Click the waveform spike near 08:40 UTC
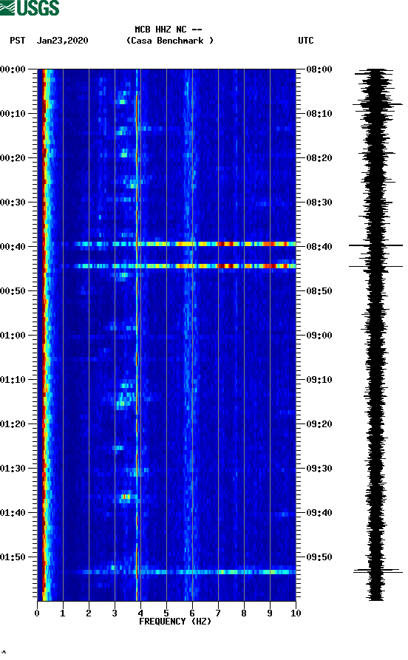Screen dimensions: 408x660 [375, 245]
